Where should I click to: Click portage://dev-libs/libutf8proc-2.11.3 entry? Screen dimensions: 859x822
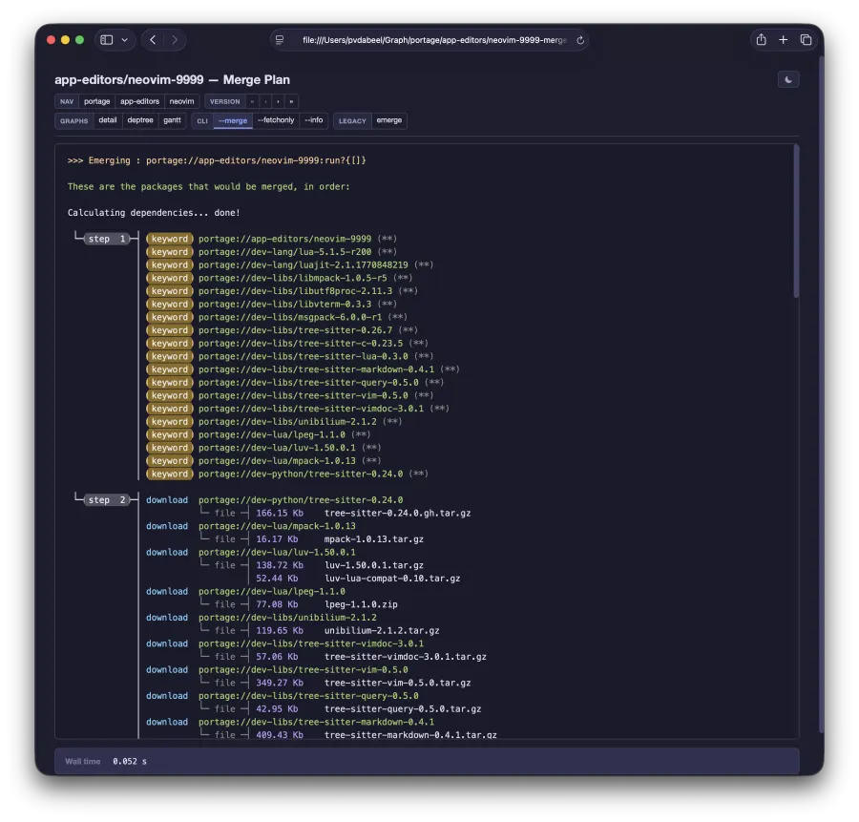click(295, 291)
